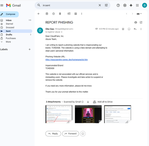Click the REPORT PHISHING subject heading
The height and width of the screenshot is (146, 149).
pos(59,22)
